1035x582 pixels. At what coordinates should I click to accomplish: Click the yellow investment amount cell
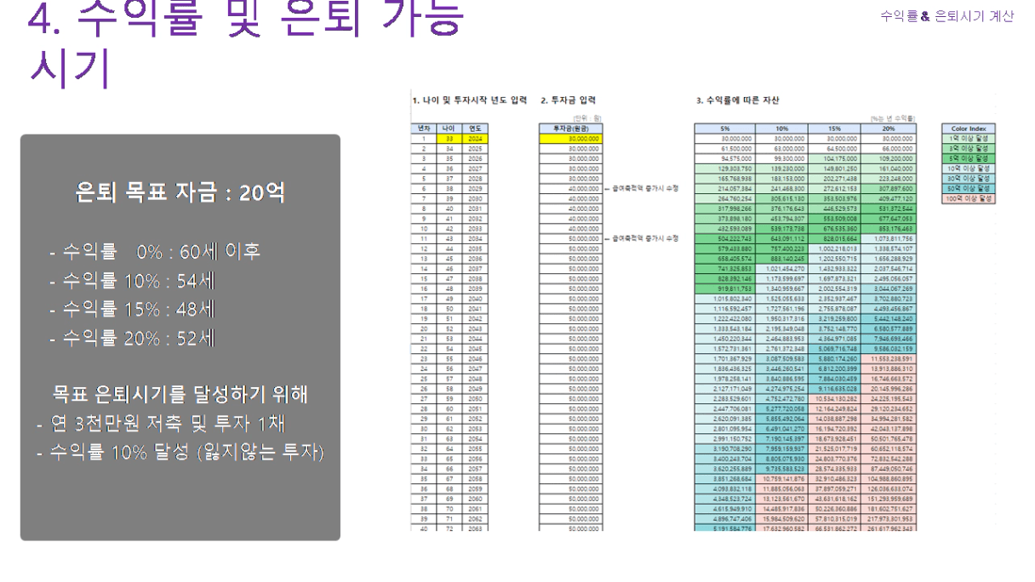pyautogui.click(x=570, y=138)
